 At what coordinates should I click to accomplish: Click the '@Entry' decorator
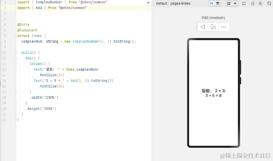tap(23, 25)
